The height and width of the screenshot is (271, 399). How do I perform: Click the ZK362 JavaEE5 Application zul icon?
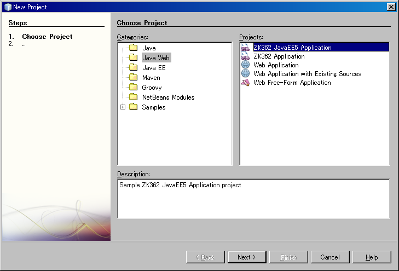pos(245,47)
